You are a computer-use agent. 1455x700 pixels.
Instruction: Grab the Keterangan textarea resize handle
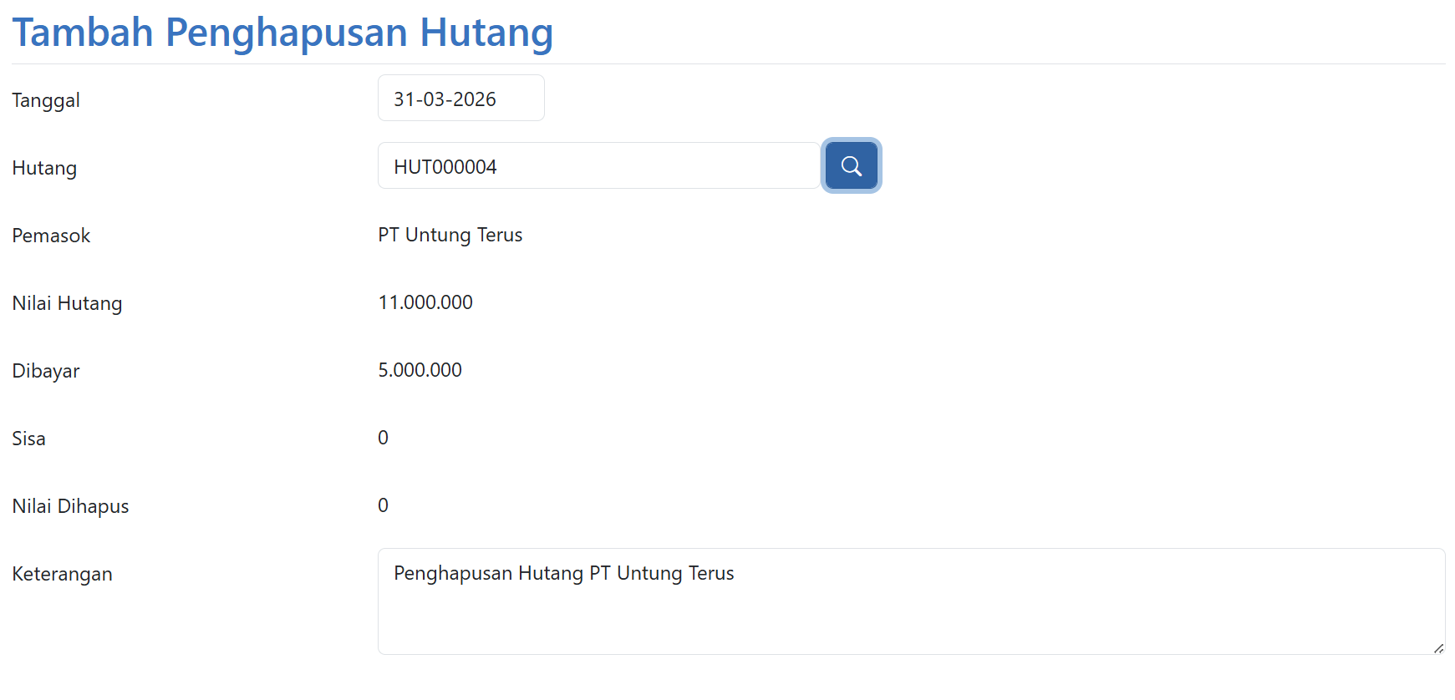click(1438, 648)
